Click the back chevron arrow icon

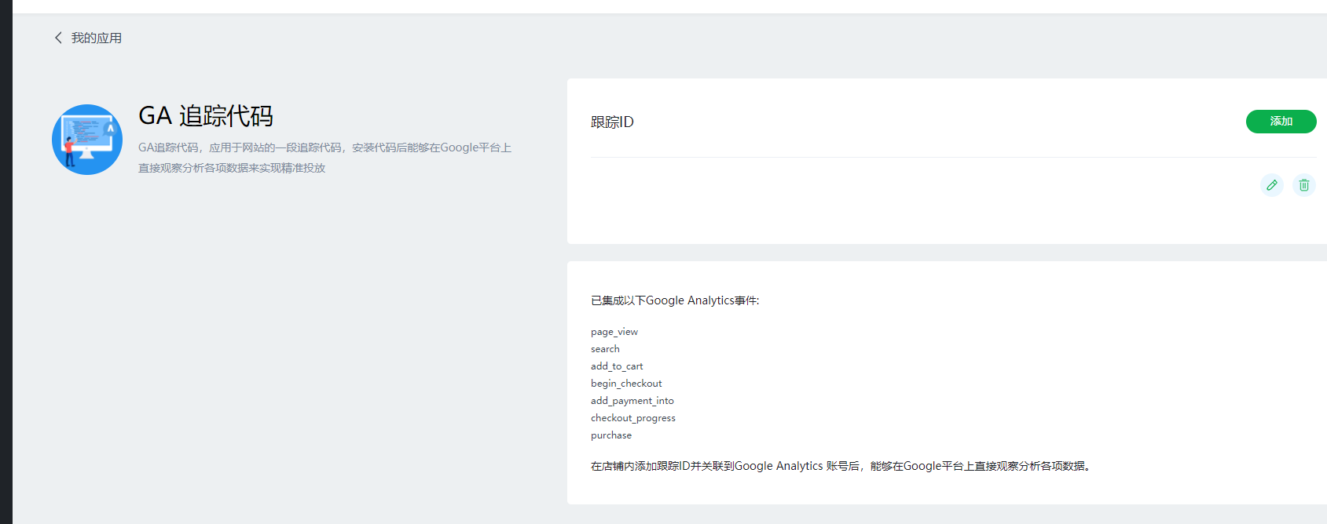tap(58, 38)
